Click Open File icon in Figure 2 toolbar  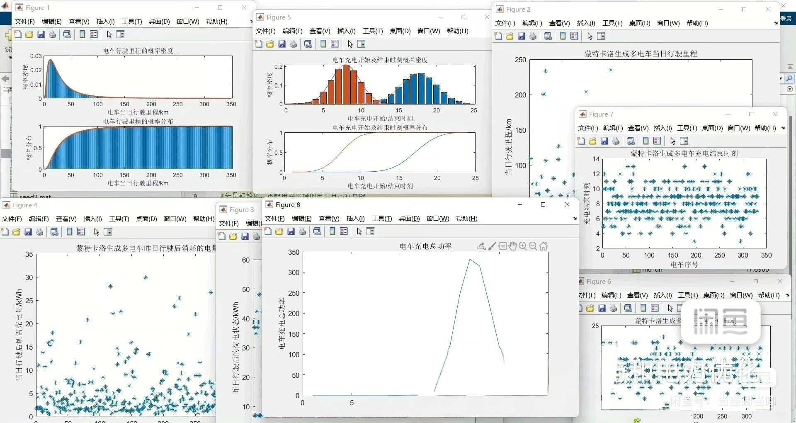click(x=510, y=36)
